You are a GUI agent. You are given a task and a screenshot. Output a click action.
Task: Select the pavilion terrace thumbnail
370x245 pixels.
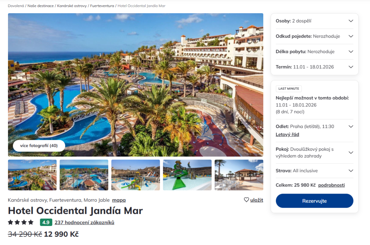(x=239, y=175)
